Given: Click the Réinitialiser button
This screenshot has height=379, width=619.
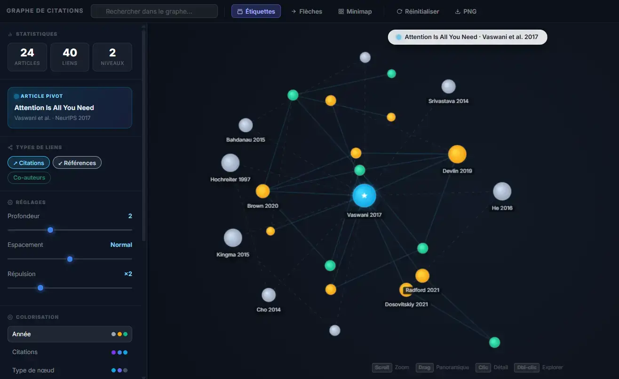Looking at the screenshot, I should click(x=418, y=11).
